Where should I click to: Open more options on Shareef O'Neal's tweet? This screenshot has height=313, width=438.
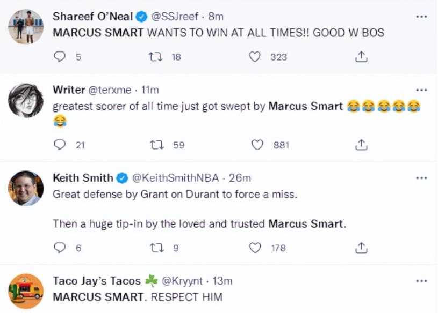421,17
